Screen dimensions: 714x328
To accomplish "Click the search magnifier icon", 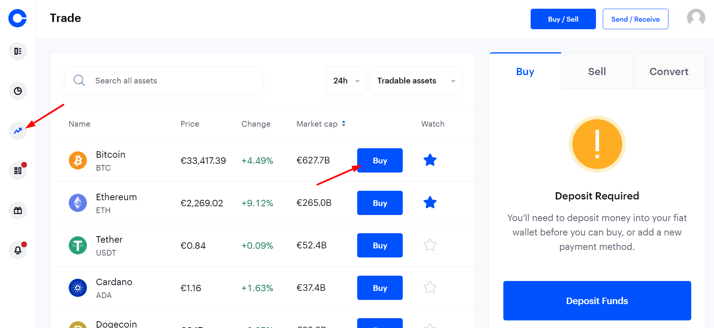I will [79, 80].
